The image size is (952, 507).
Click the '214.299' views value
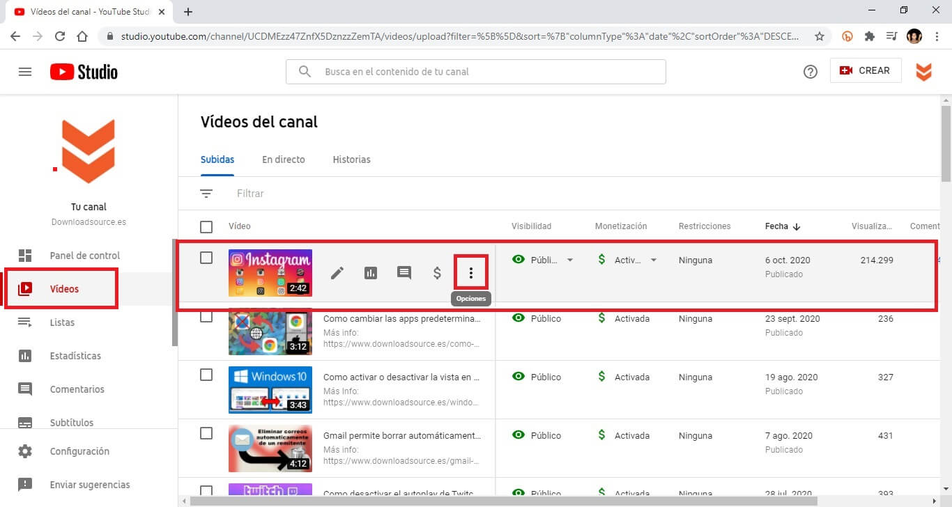pos(877,260)
